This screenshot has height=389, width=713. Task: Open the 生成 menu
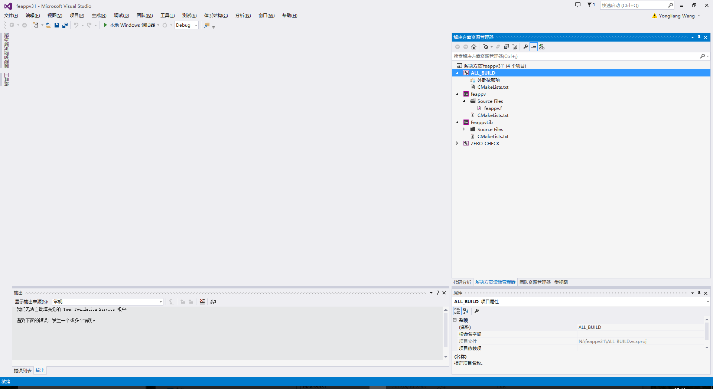pos(98,15)
